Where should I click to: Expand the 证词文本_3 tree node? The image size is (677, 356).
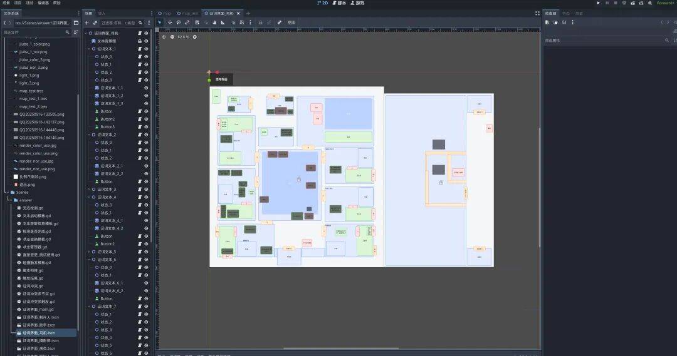point(88,189)
